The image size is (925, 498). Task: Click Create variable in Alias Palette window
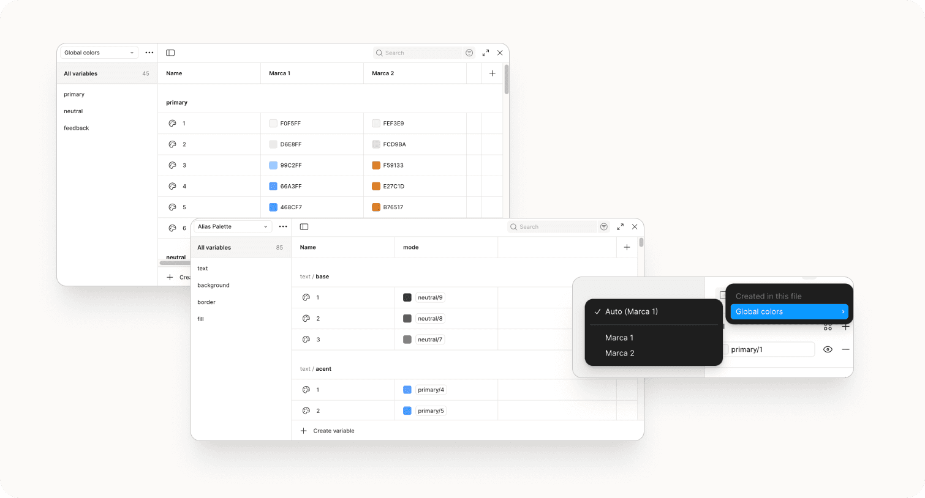point(328,431)
